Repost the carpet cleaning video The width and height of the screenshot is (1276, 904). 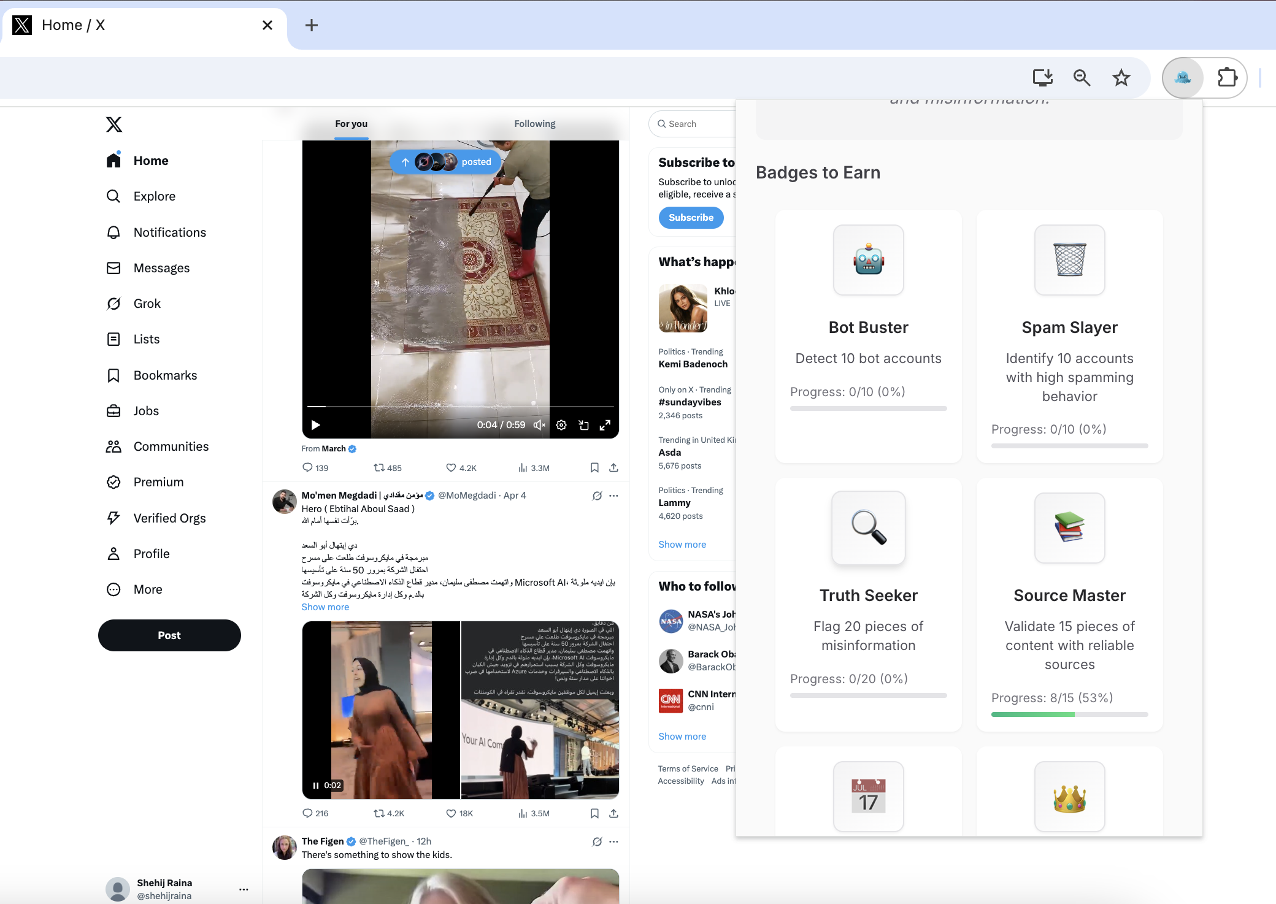pos(380,468)
